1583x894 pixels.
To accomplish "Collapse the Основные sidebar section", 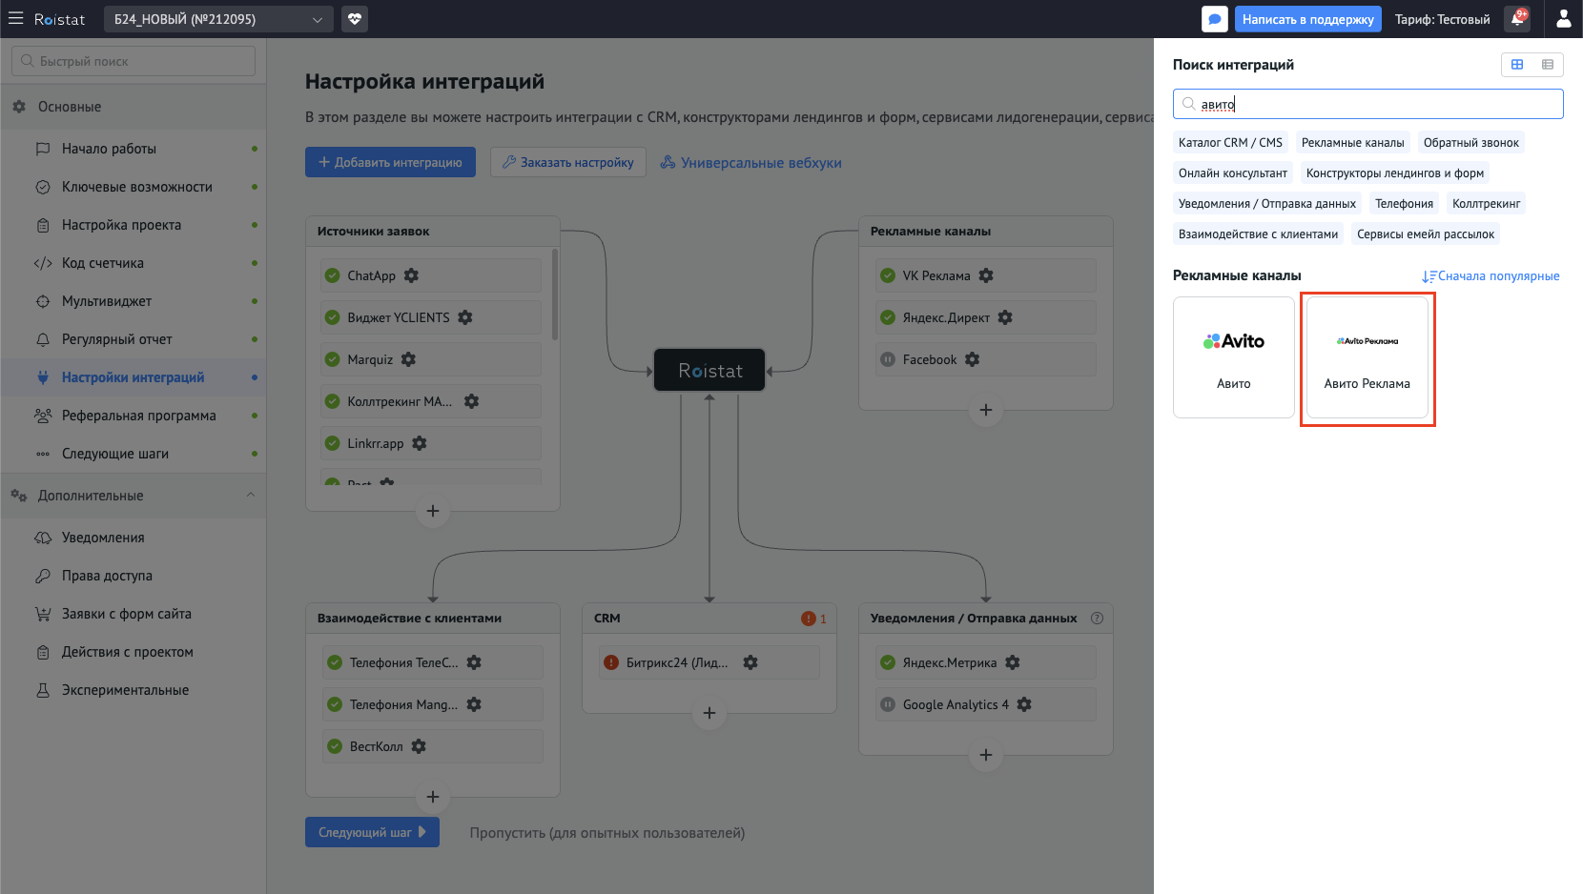I will (134, 107).
